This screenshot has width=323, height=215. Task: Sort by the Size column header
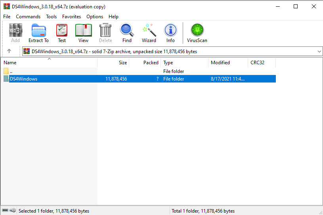[113, 63]
